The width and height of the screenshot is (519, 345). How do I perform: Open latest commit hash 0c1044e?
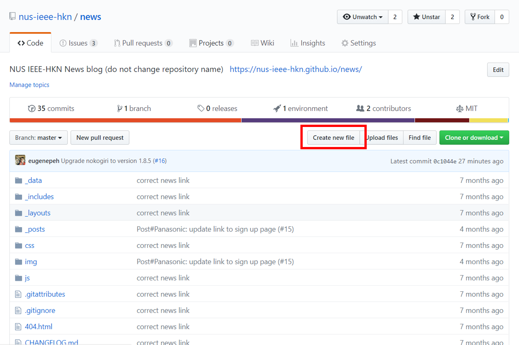(x=445, y=161)
